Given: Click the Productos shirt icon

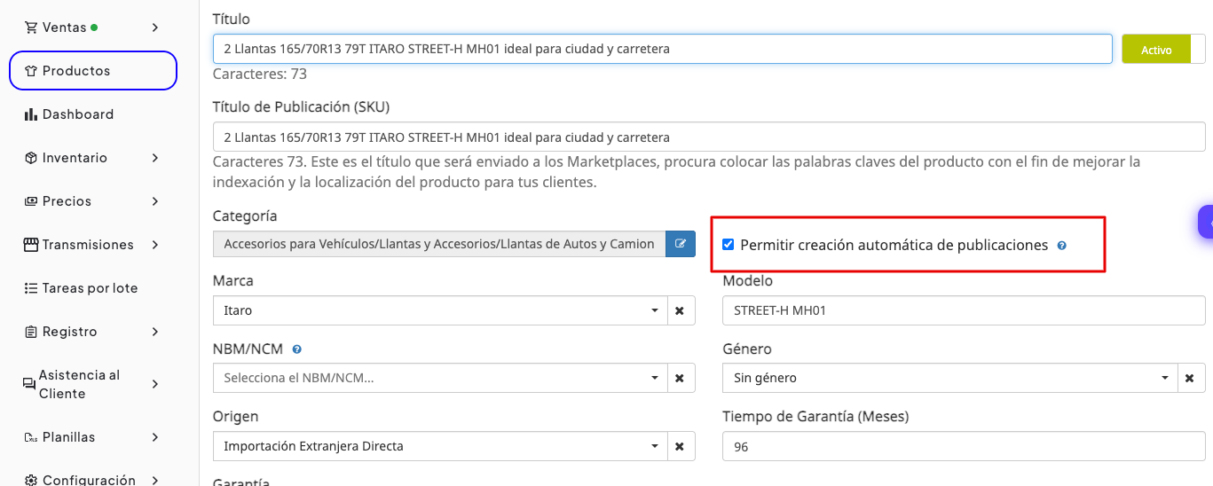Looking at the screenshot, I should point(31,71).
